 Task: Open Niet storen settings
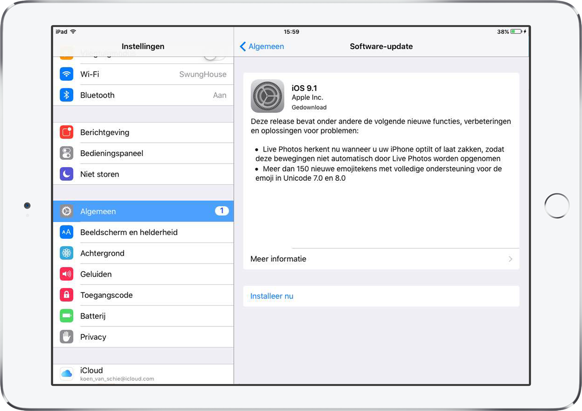point(143,174)
